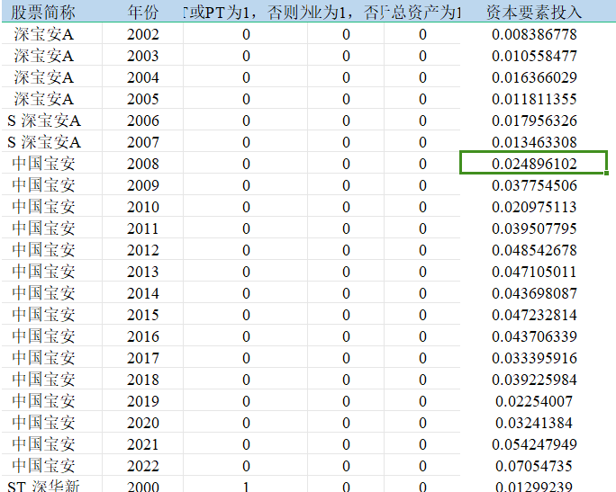
Task: Select year cell 2004
Action: point(142,77)
